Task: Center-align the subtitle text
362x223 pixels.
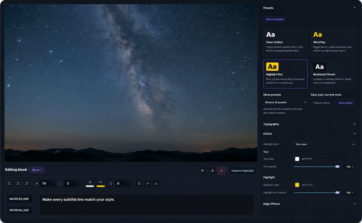Action: [18, 183]
